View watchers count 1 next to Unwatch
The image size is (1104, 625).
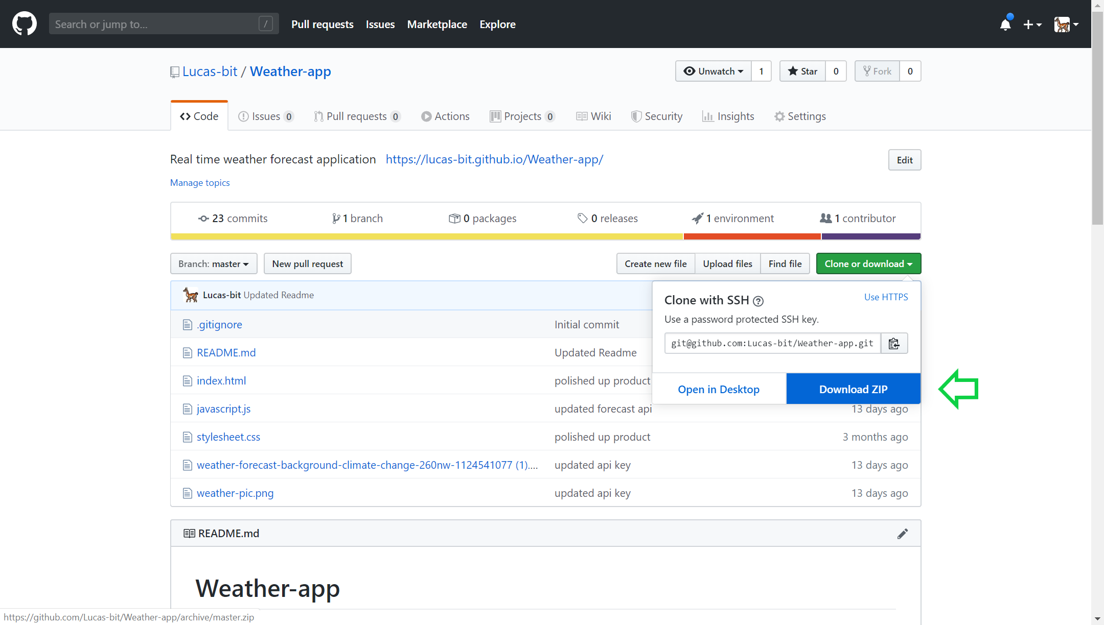pyautogui.click(x=761, y=71)
